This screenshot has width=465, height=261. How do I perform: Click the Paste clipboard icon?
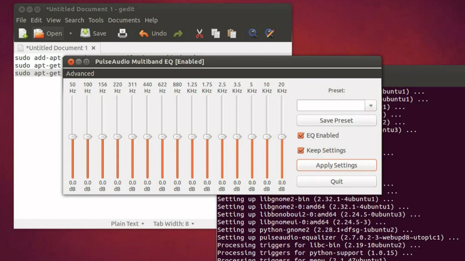(232, 33)
